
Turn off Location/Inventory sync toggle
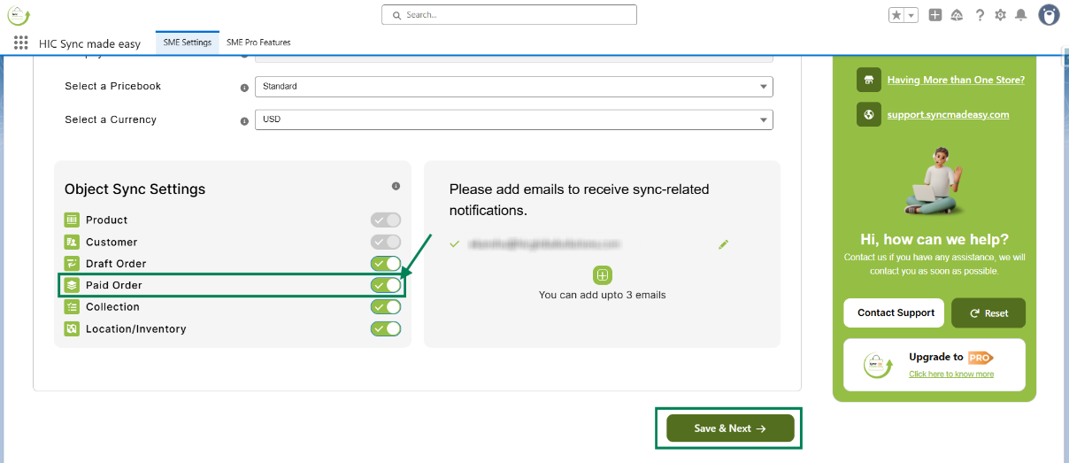[x=386, y=328]
